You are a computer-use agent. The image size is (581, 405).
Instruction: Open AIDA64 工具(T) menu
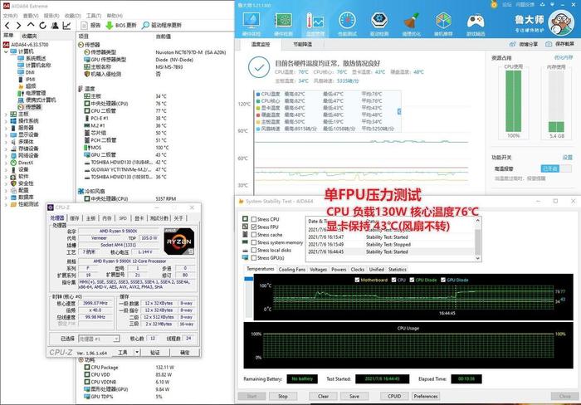[94, 16]
